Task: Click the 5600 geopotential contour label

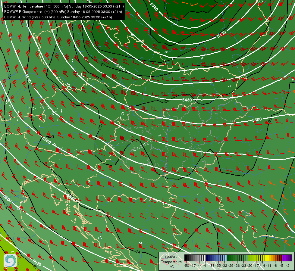Action: [x=8, y=199]
